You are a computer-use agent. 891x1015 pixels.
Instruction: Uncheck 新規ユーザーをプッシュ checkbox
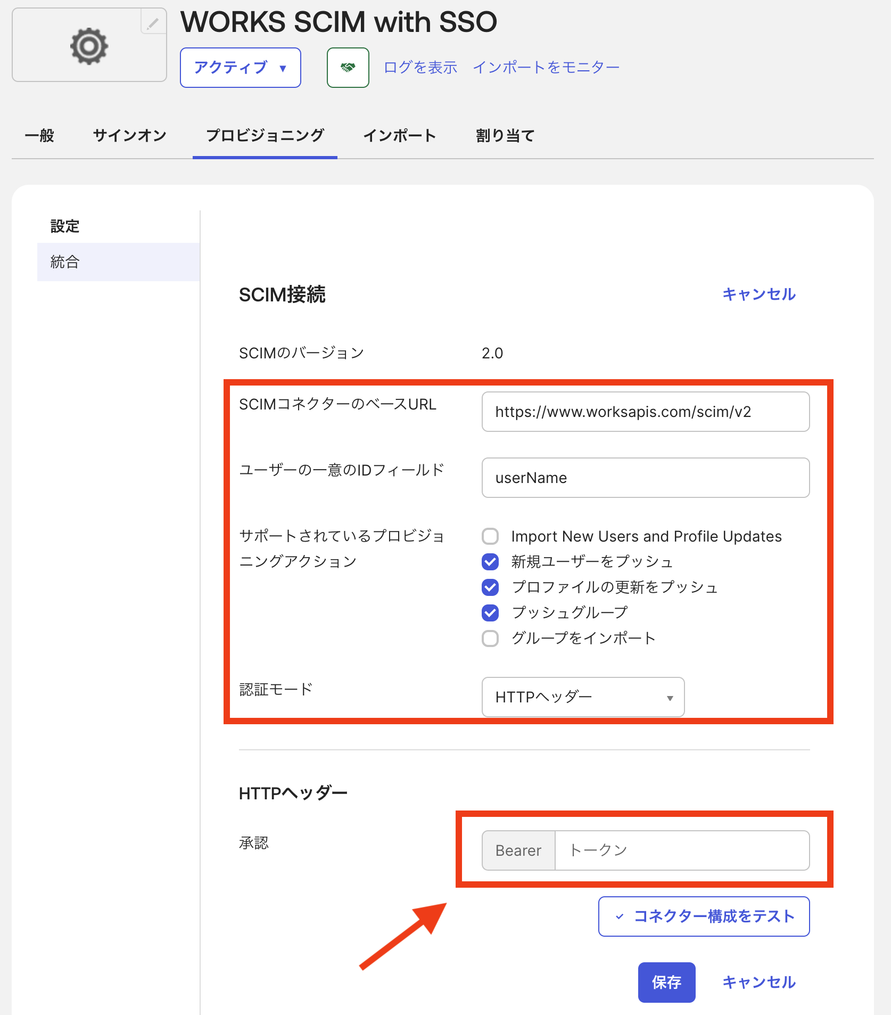point(490,562)
